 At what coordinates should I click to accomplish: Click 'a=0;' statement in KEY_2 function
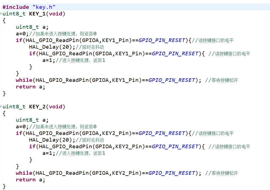(x=22, y=127)
